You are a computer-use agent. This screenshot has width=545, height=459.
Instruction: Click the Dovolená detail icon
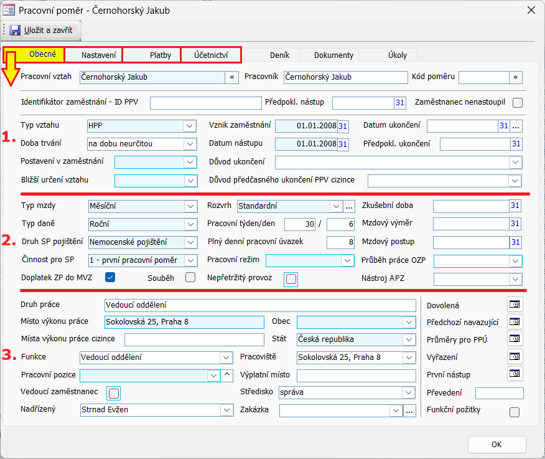(x=516, y=305)
